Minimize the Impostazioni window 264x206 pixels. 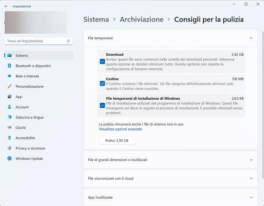click(x=234, y=4)
